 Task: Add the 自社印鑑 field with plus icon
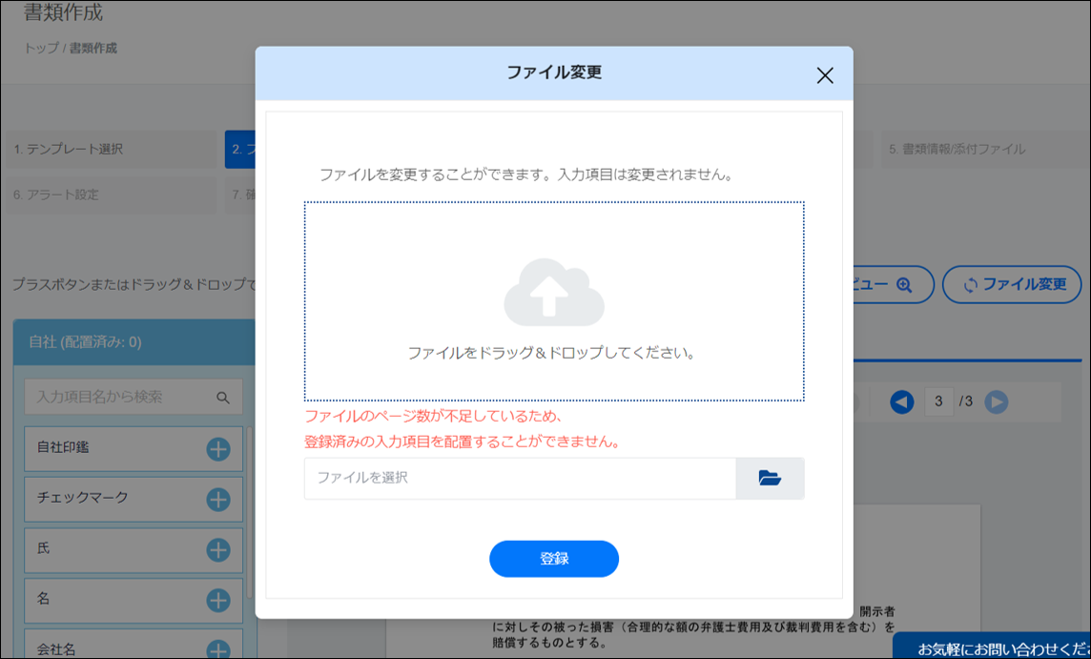click(x=218, y=449)
